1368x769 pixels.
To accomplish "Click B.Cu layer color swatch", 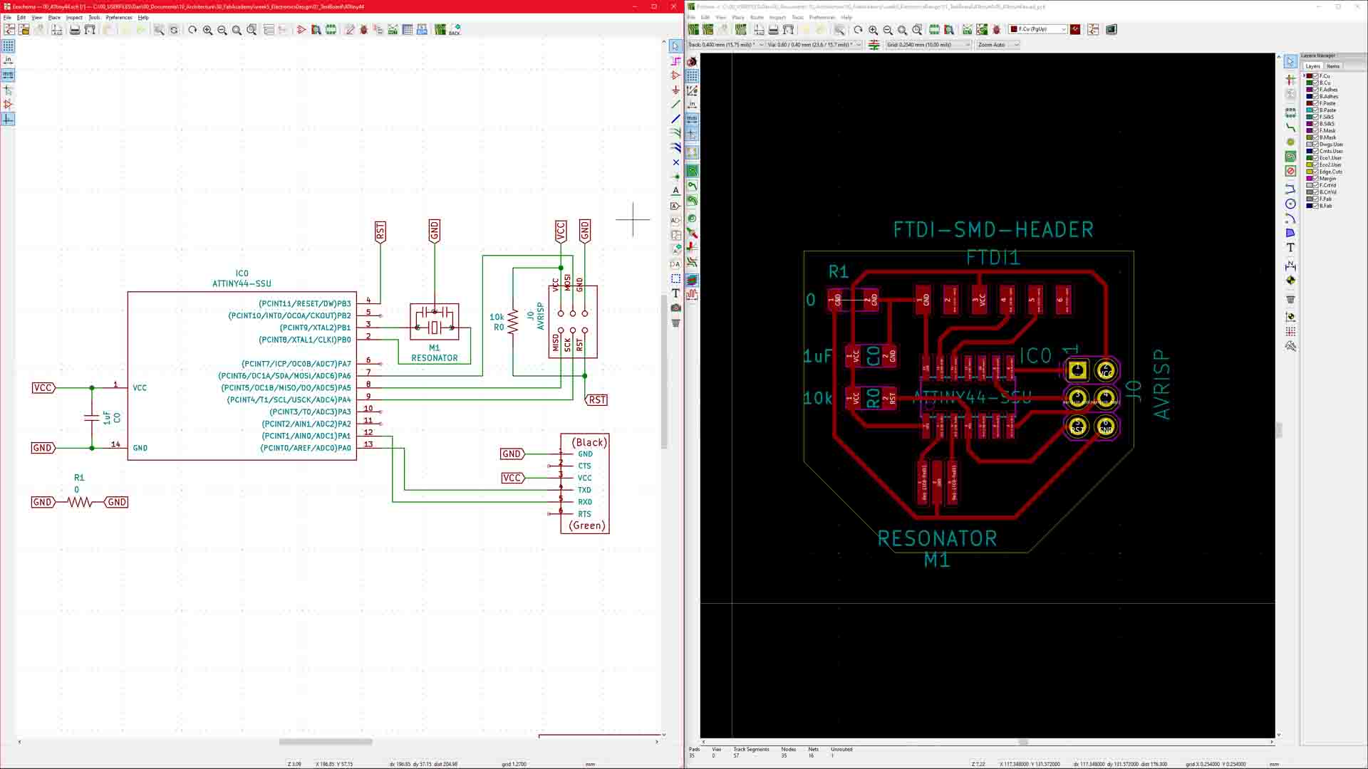I will (1310, 83).
